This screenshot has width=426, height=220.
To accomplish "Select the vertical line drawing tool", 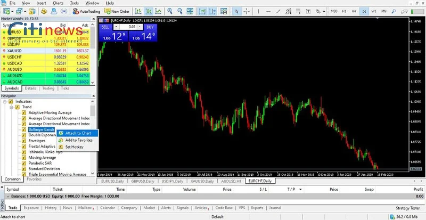I will click(x=258, y=11).
